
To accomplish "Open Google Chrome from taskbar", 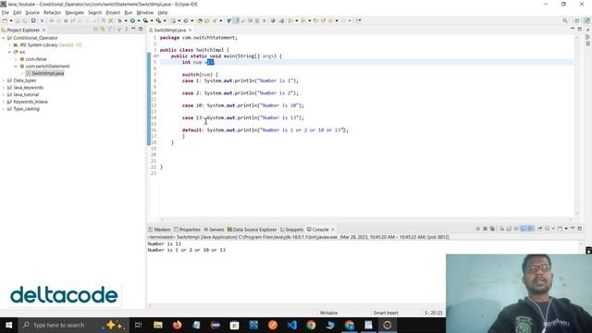I will pos(311,325).
